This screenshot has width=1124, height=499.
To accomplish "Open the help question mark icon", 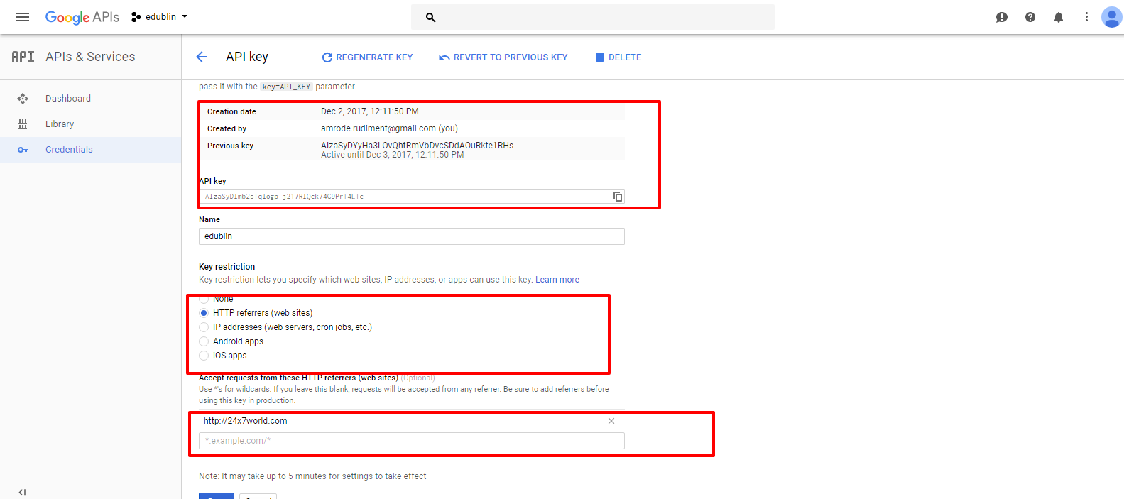I will [x=1030, y=17].
